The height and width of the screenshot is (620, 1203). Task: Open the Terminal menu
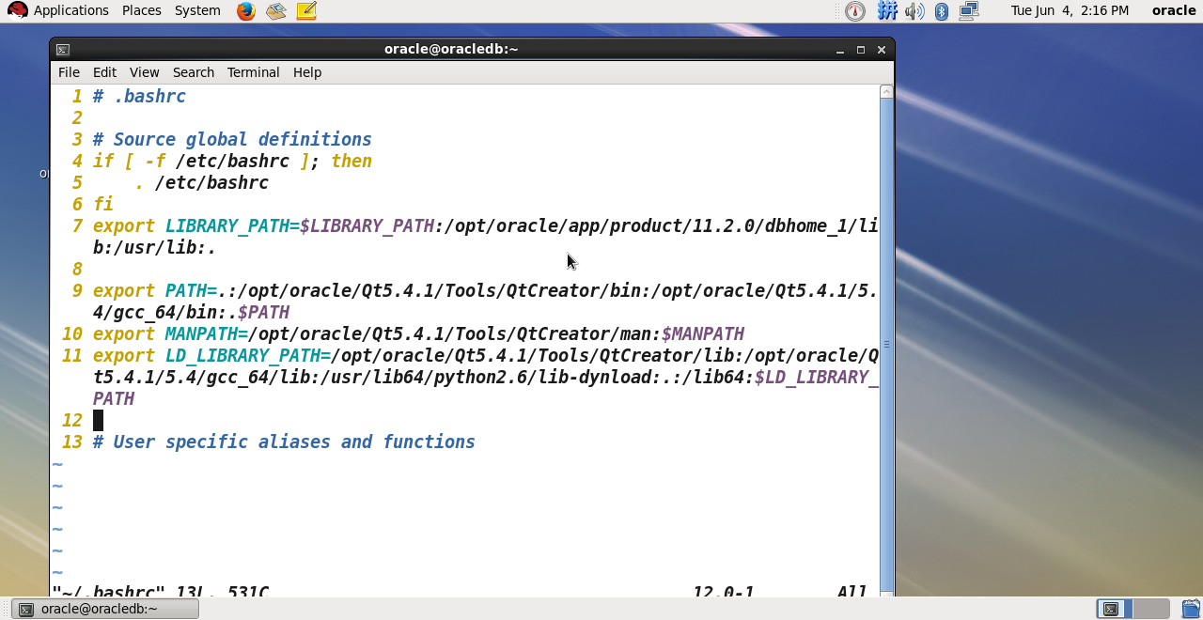pos(253,72)
